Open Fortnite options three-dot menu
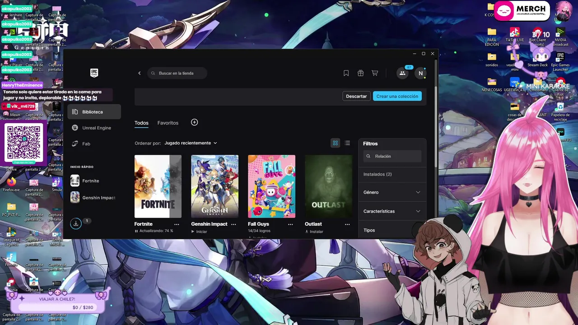This screenshot has width=578, height=325. 177,224
